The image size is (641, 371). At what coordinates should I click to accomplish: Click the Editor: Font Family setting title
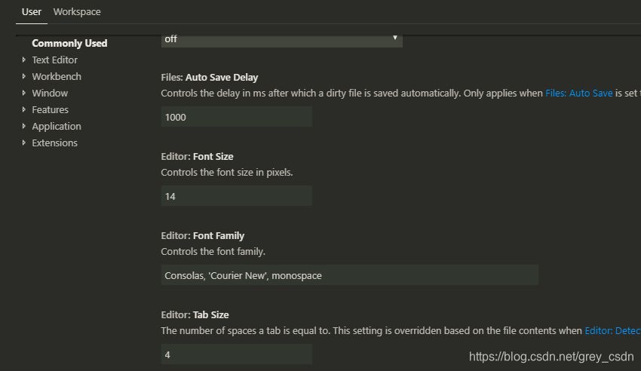[x=202, y=236]
